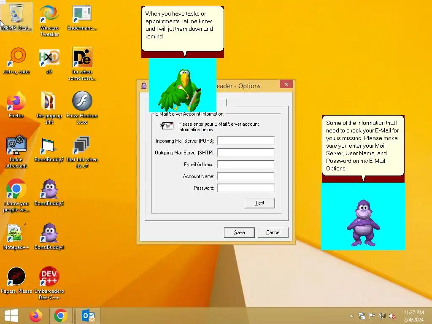
Task: Open the 'for when some russi...' De shortcut
Action: 82,64
